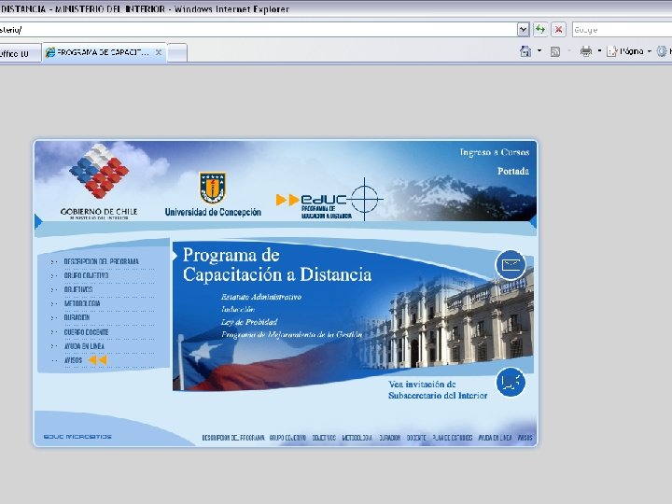Screen dimensions: 672x504
Task: Expand the Print options dropdown arrow
Action: (x=599, y=51)
